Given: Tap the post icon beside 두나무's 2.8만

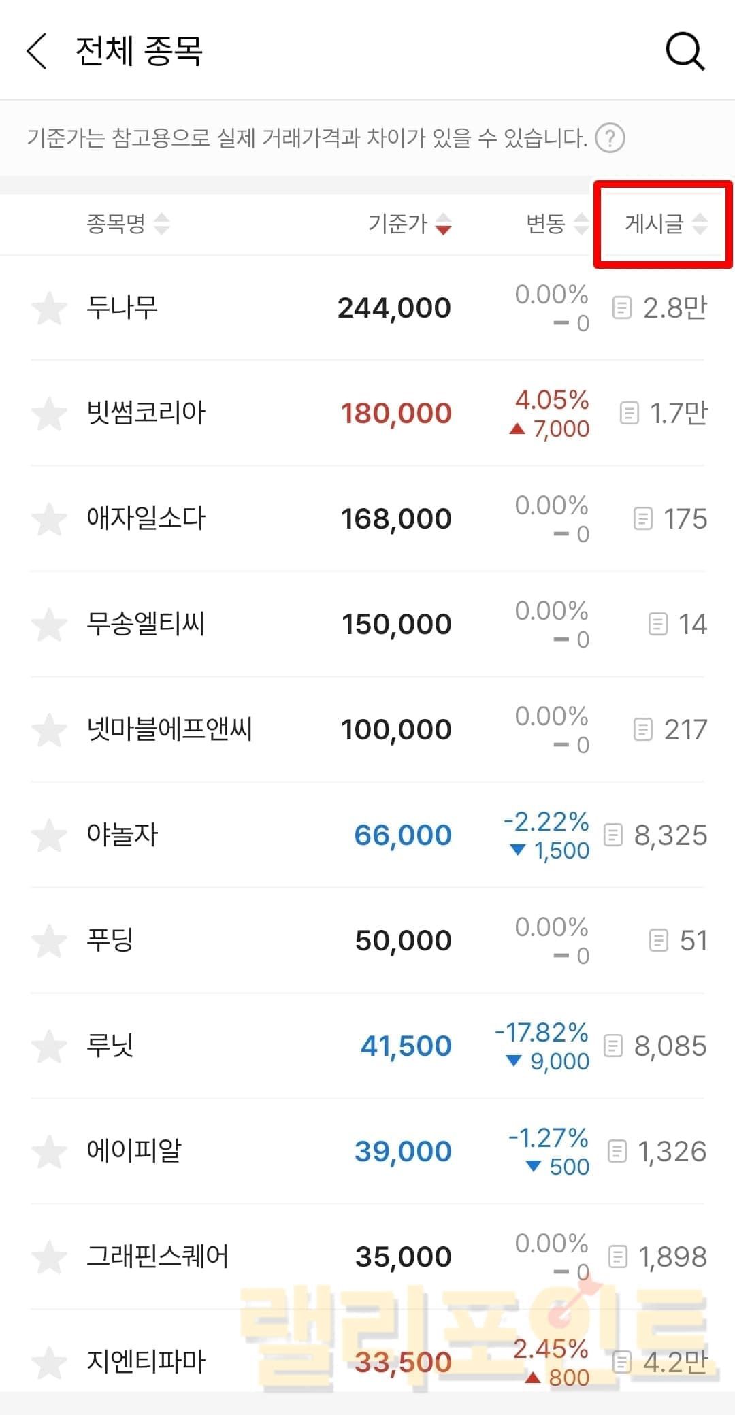Looking at the screenshot, I should point(621,308).
